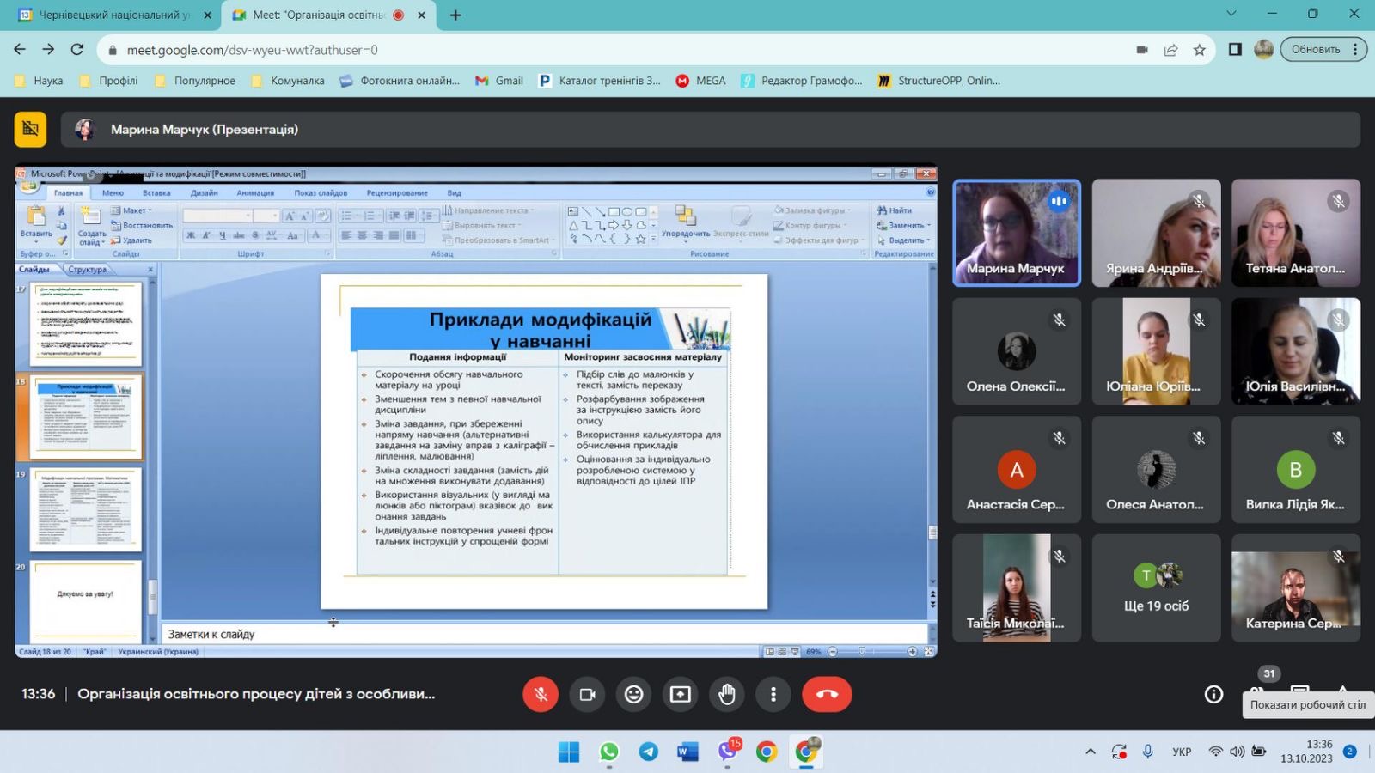Unmute the microphone in Meet
1375x773 pixels.
click(x=541, y=694)
